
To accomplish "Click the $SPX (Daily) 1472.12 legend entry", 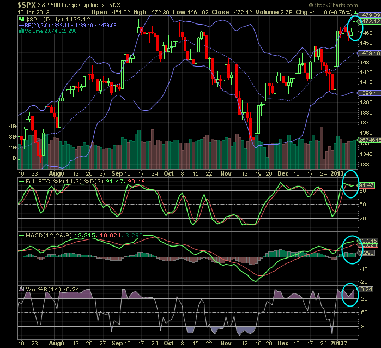I will (58, 19).
